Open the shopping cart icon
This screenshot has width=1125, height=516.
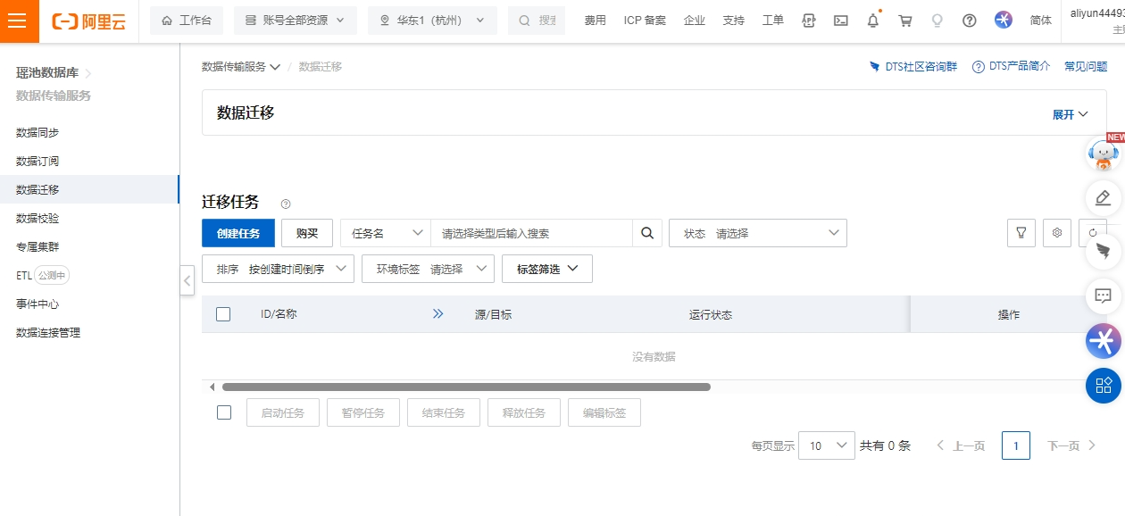pyautogui.click(x=905, y=21)
